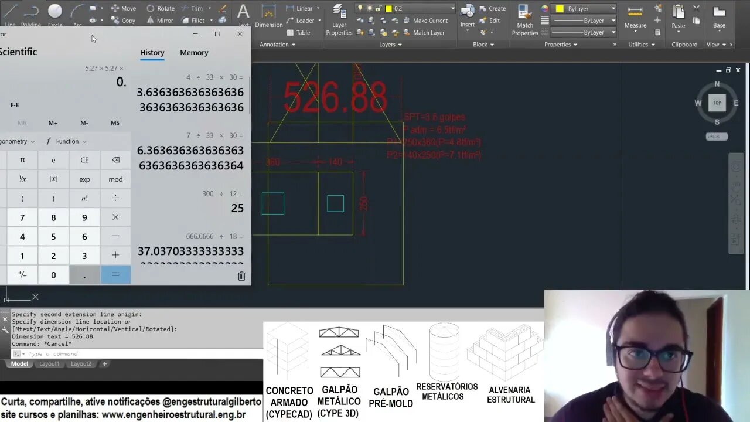The height and width of the screenshot is (422, 750).
Task: Click the CE clear entry button
Action: 84,160
